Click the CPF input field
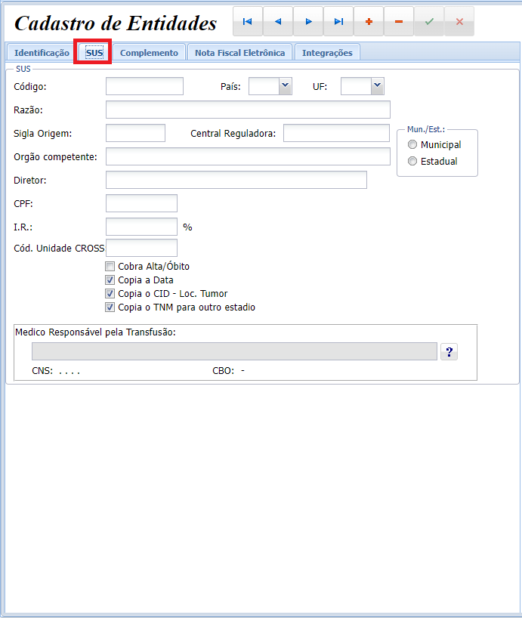The image size is (522, 618). click(141, 203)
